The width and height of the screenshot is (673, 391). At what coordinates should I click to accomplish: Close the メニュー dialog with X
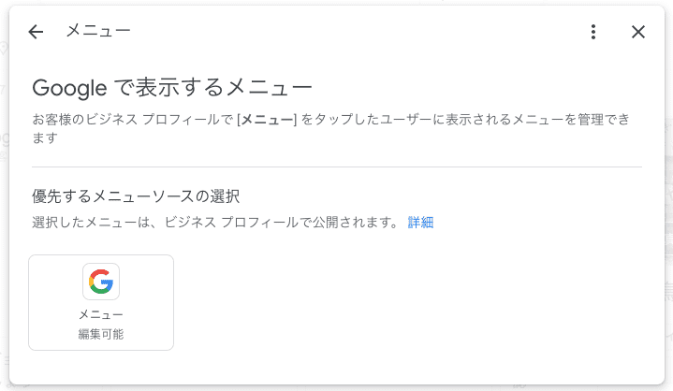(x=638, y=32)
